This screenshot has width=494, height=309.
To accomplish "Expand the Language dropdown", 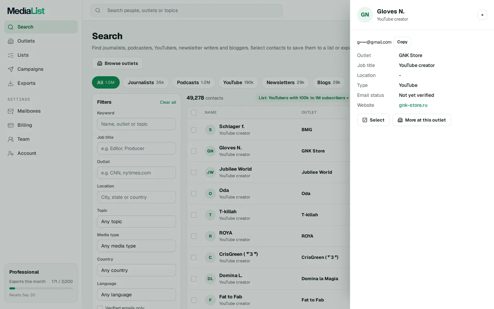I will click(x=137, y=295).
